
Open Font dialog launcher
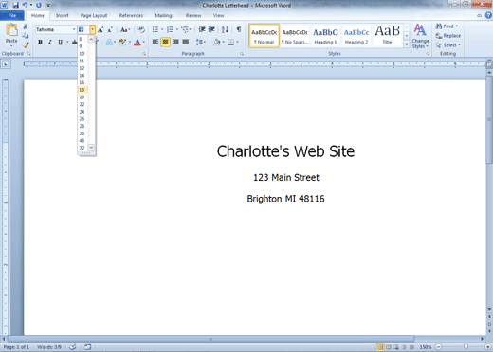pos(144,54)
